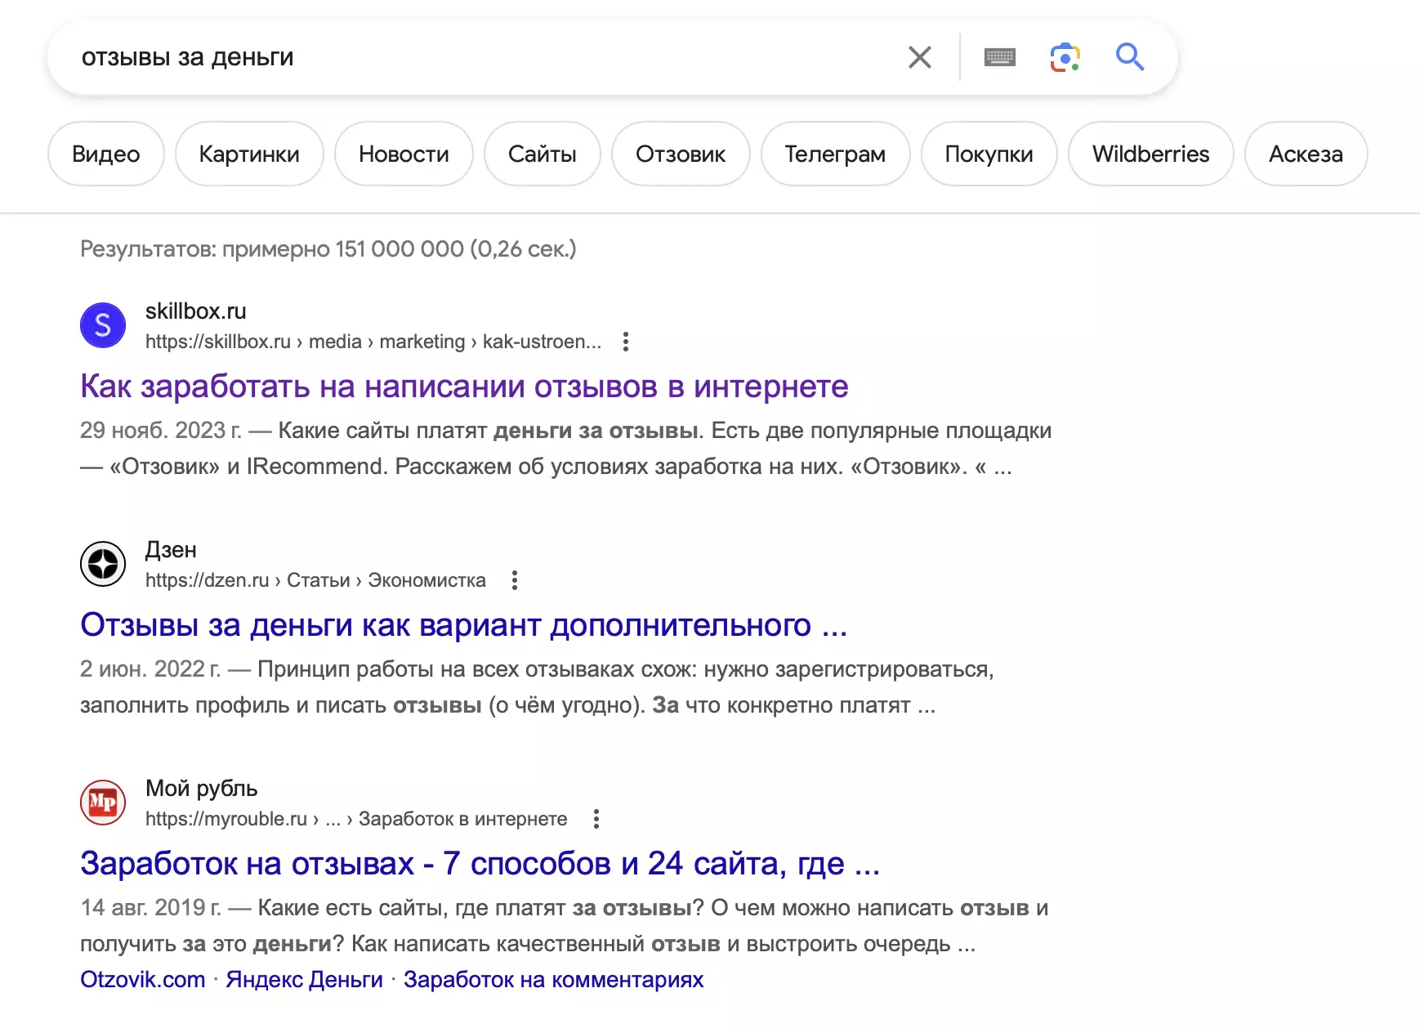This screenshot has height=1033, width=1420.
Task: Open result Отзывы за деньги как вариант дополнительного
Action: coord(464,625)
